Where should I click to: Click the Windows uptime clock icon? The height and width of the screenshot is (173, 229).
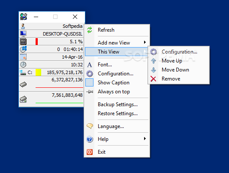coord(23,49)
